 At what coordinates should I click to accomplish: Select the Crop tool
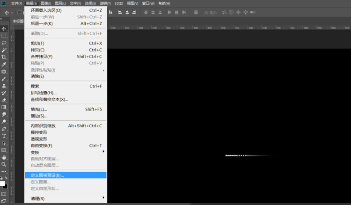(x=4, y=57)
